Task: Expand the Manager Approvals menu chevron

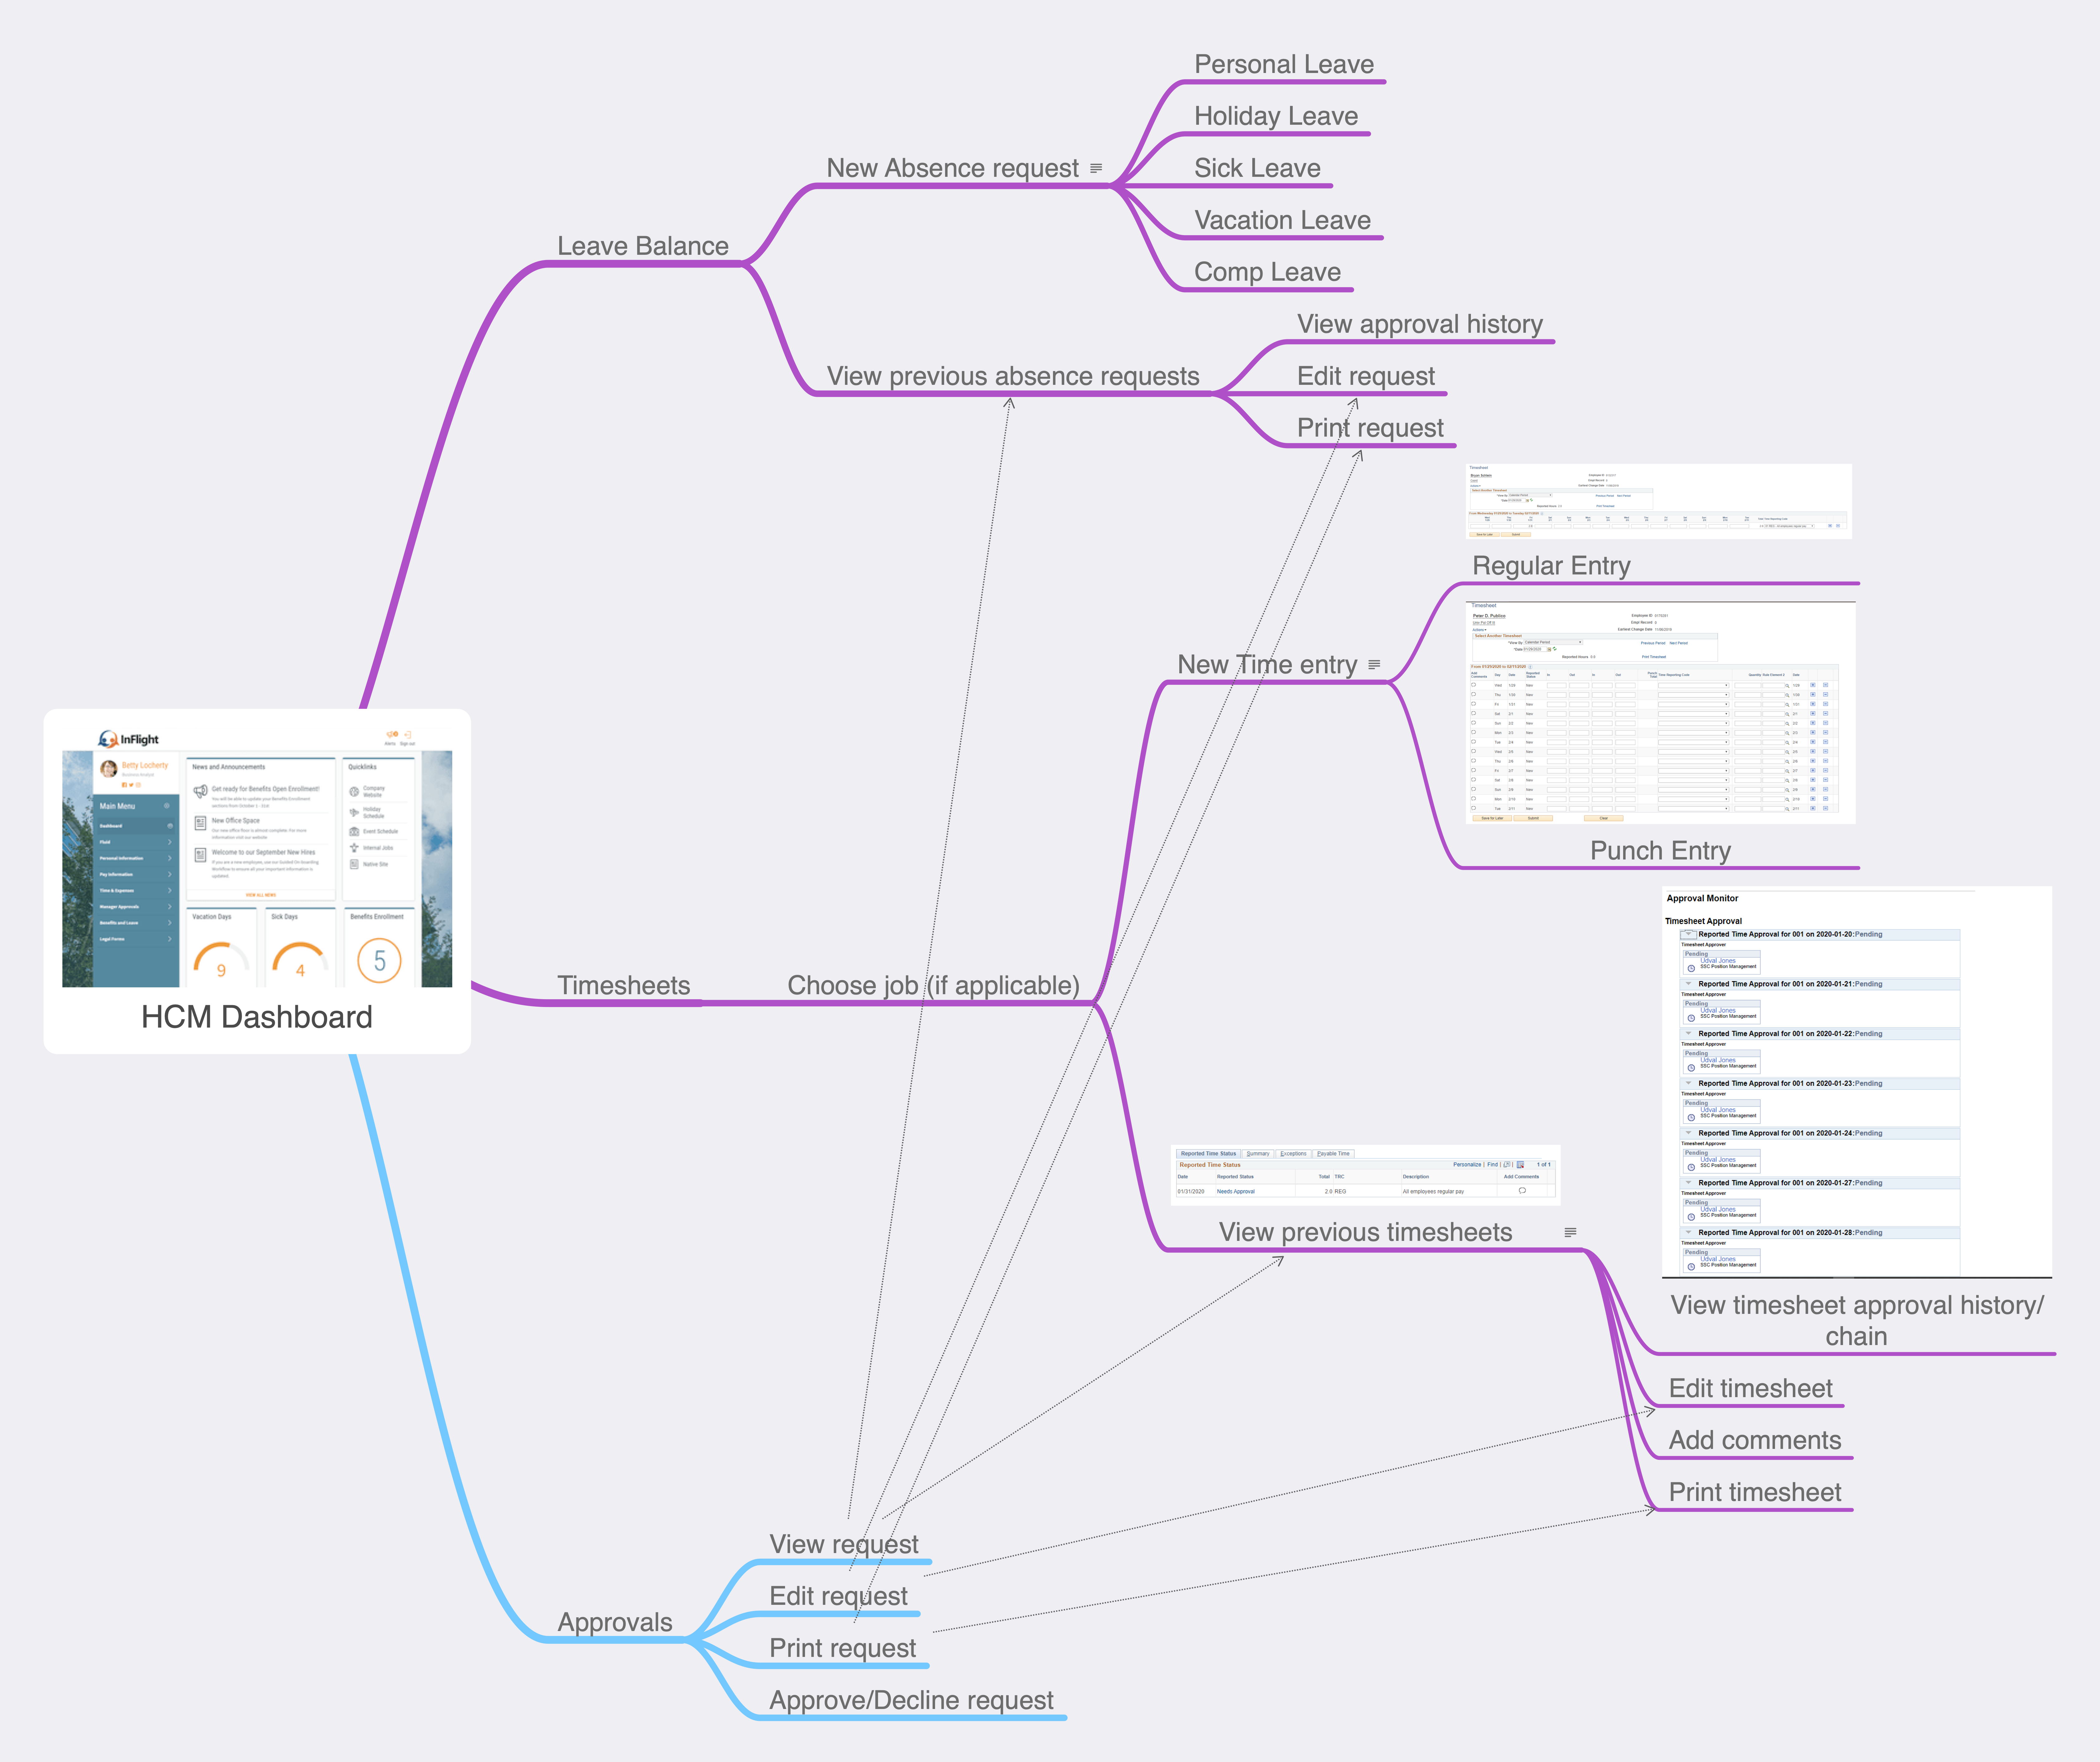Action: click(x=170, y=907)
